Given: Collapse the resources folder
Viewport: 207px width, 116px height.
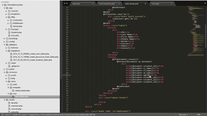Looking at the screenshot, I should [x=4, y=72].
